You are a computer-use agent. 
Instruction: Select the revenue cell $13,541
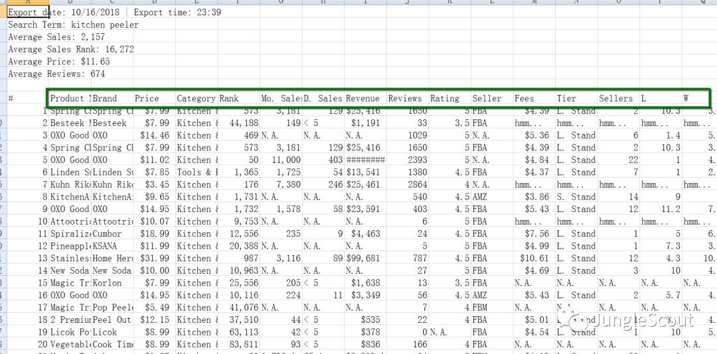pos(365,172)
